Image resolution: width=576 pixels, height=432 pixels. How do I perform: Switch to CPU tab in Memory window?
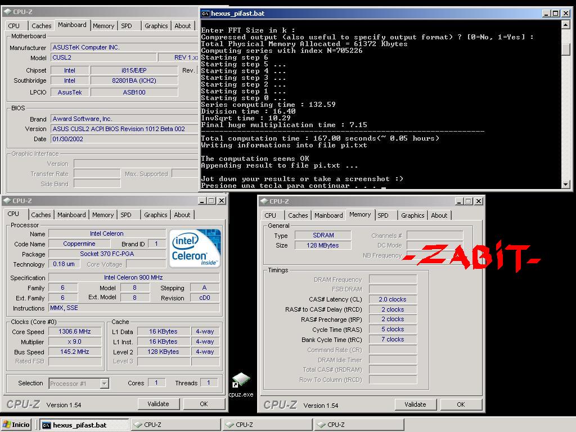click(x=271, y=215)
